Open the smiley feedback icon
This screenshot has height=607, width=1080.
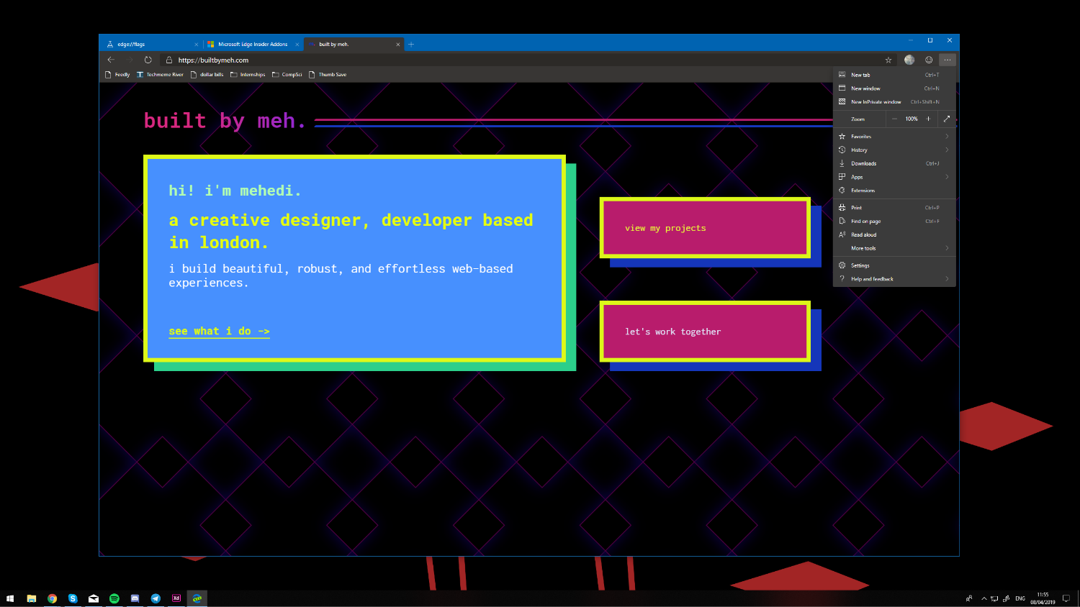[929, 60]
